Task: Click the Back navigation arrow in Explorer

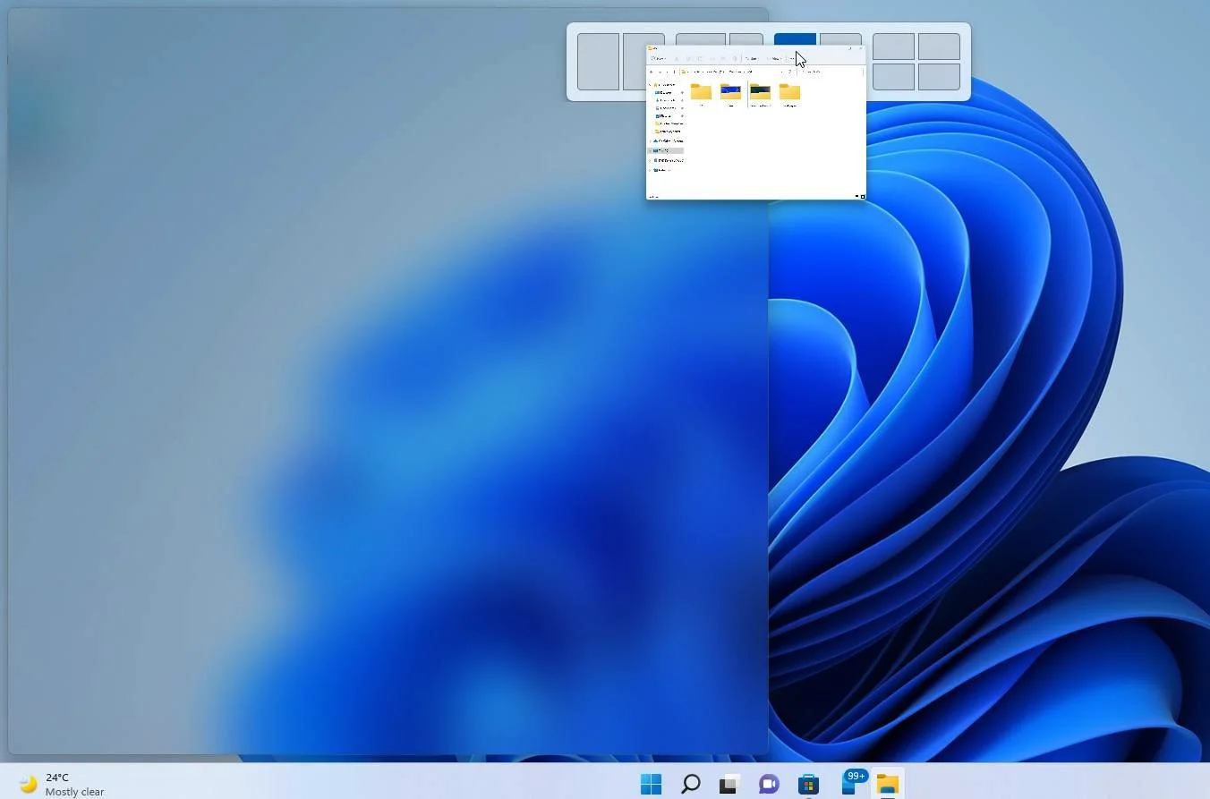Action: (652, 72)
